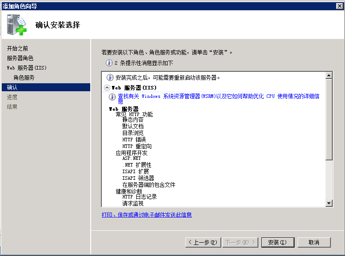
Task: Select 结果 step in sidebar
Action: pyautogui.click(x=12, y=107)
